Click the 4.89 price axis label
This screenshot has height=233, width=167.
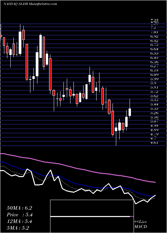point(154,130)
